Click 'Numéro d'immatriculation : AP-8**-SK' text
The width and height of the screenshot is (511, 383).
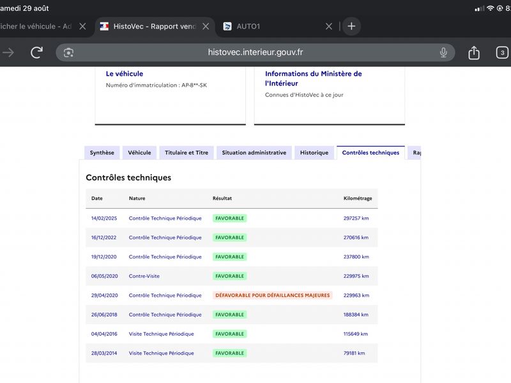(x=156, y=86)
